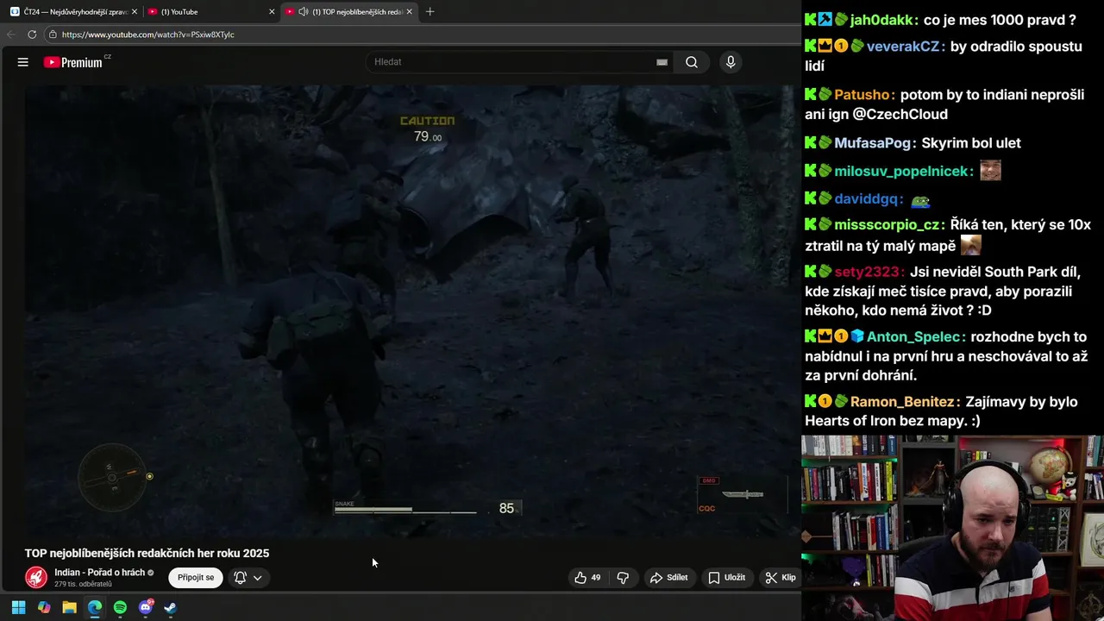The height and width of the screenshot is (621, 1104).
Task: Switch to Edge browser in taskbar
Action: (x=95, y=607)
